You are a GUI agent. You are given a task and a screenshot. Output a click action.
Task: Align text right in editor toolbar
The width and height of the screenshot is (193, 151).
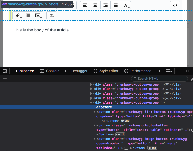106,5
